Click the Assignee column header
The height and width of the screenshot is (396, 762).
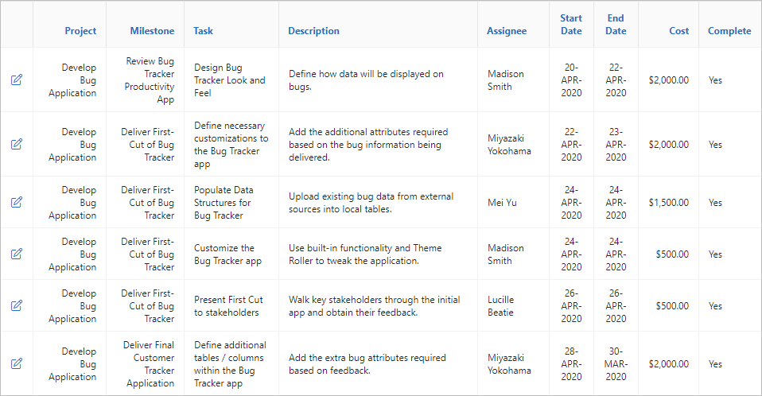coord(507,30)
